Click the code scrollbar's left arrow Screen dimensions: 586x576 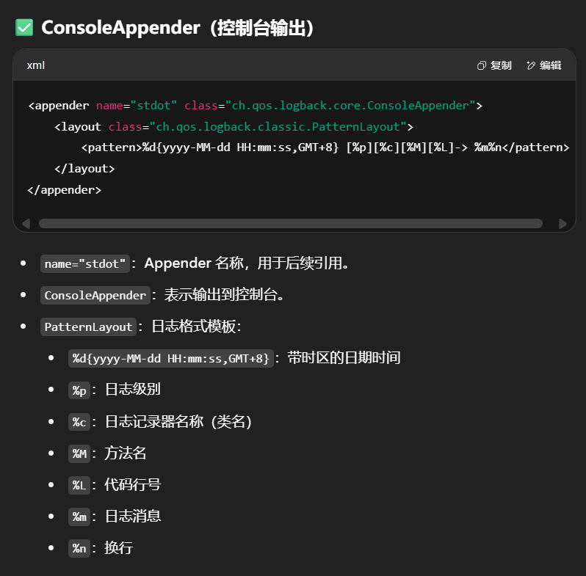coord(26,223)
